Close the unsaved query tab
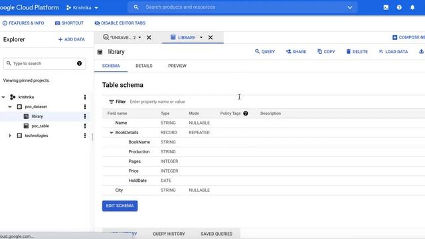The image size is (425, 239). click(x=149, y=37)
